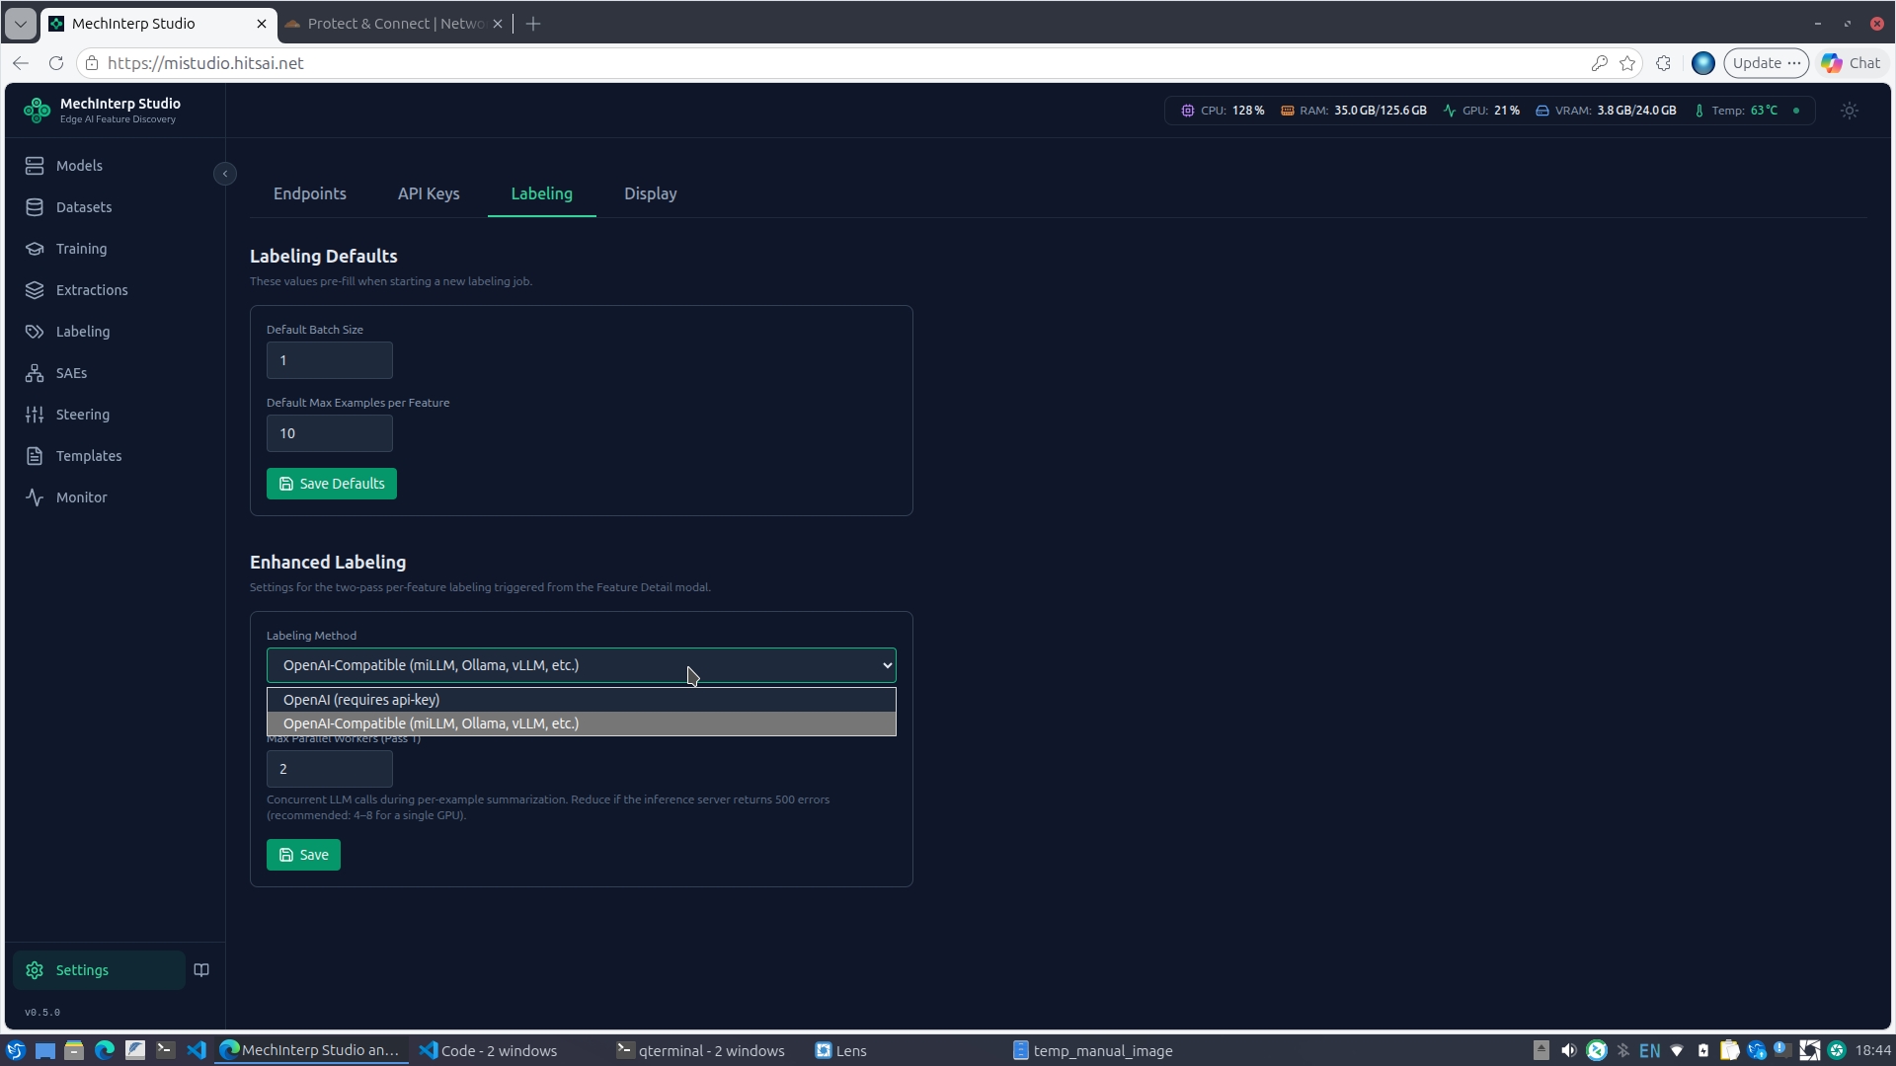
Task: Bookmark this page with the star icon
Action: tap(1627, 63)
